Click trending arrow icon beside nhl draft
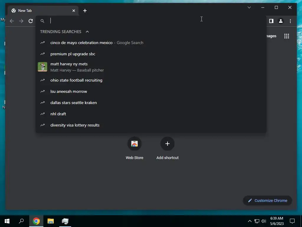302x227 pixels. (x=42, y=114)
